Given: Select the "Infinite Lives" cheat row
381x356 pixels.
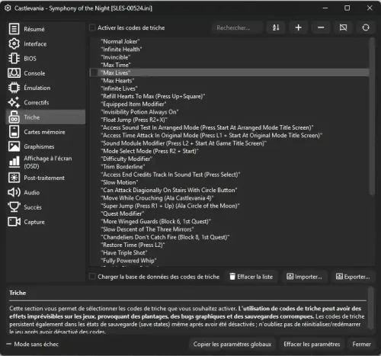Looking at the screenshot, I should 229,88.
